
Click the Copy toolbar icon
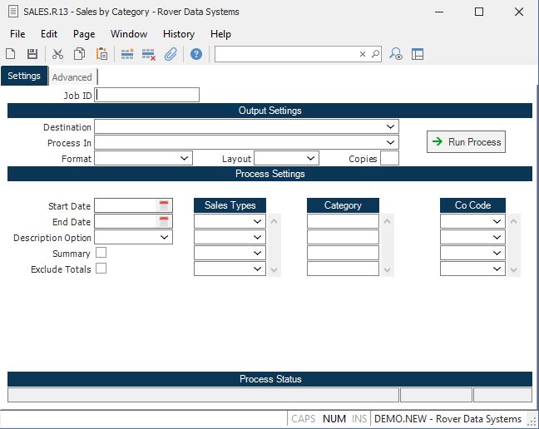tap(79, 54)
